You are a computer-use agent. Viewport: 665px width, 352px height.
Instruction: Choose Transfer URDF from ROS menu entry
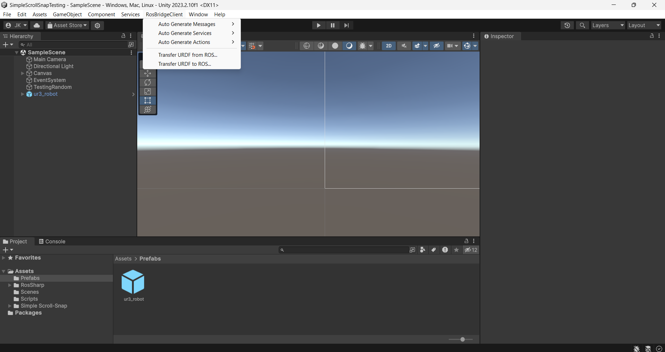click(187, 55)
